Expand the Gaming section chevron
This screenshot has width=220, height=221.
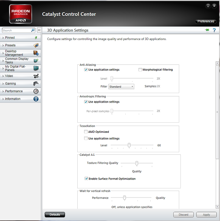[x=3, y=84]
